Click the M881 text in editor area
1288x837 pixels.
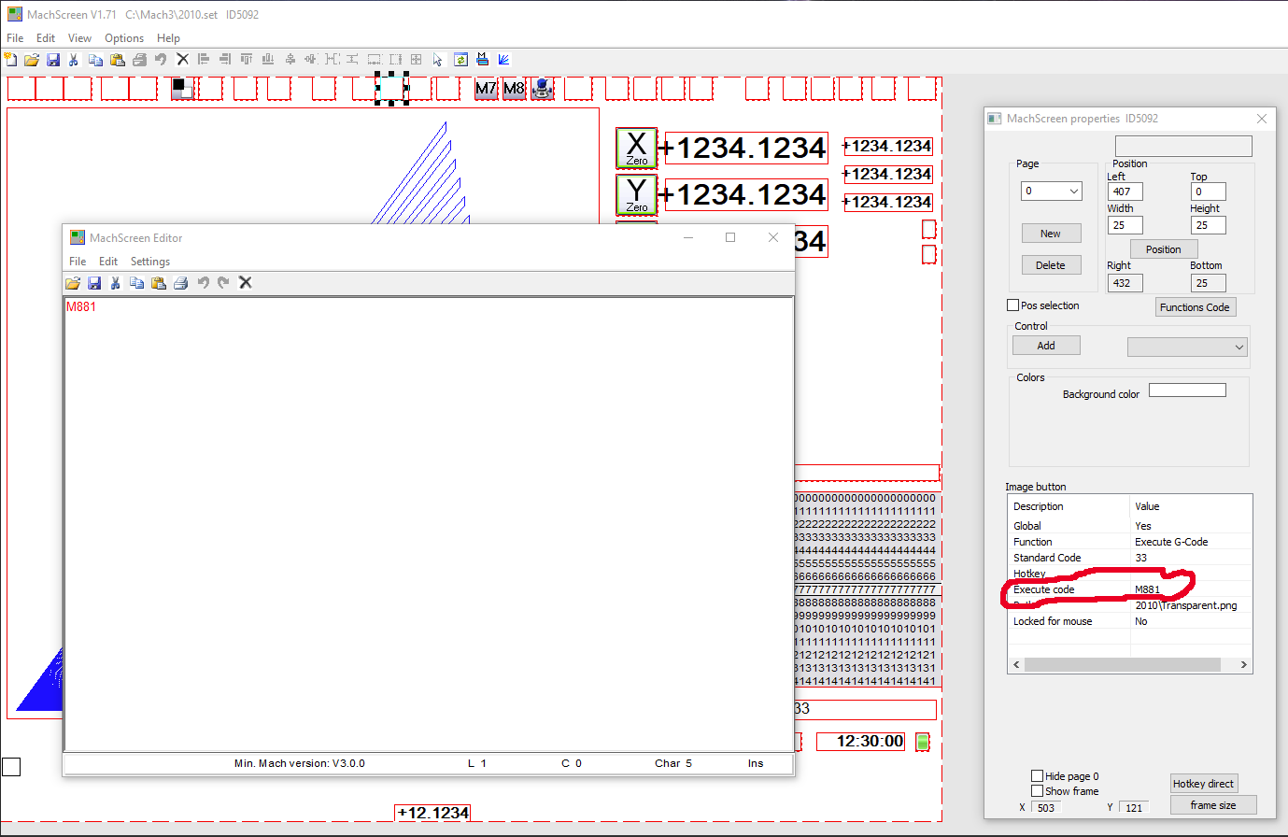click(81, 306)
